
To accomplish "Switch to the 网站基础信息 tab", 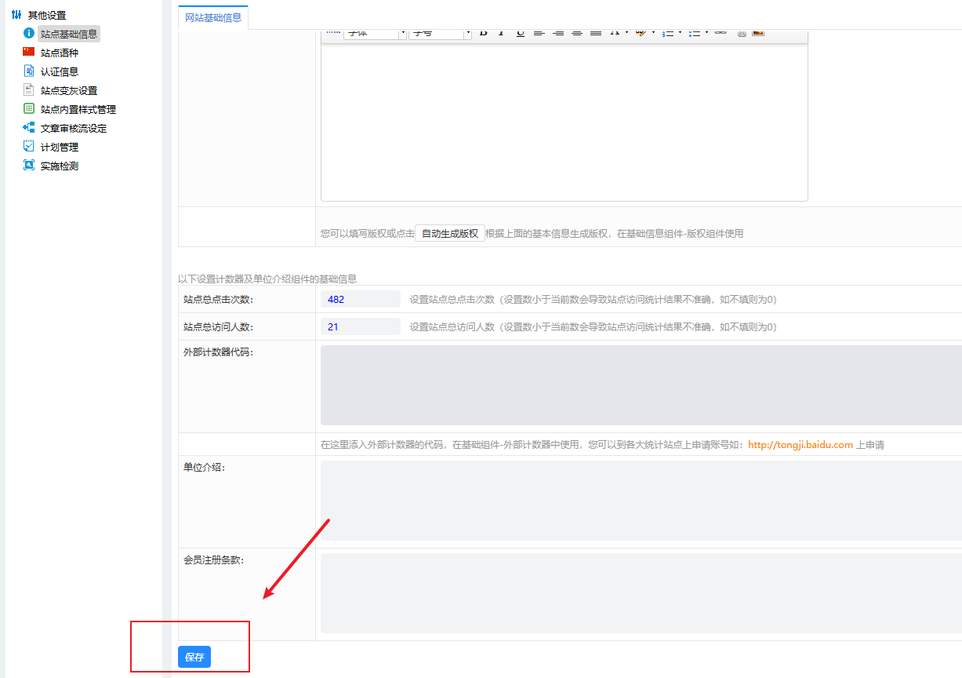I will click(x=213, y=17).
